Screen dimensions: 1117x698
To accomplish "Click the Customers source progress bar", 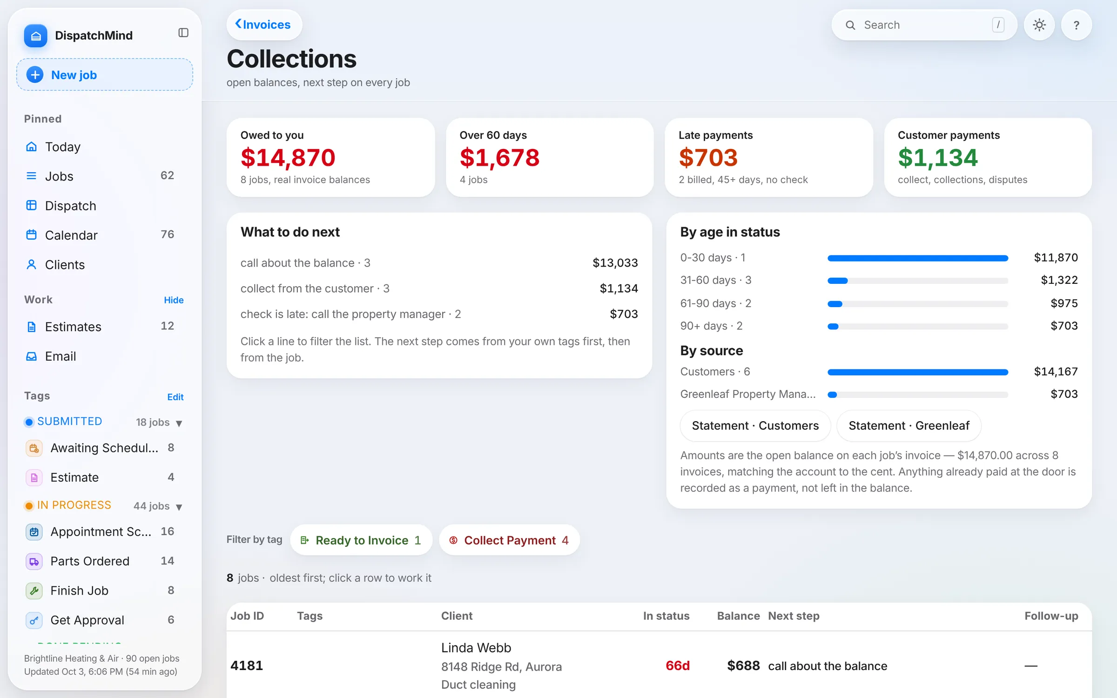I will [918, 372].
